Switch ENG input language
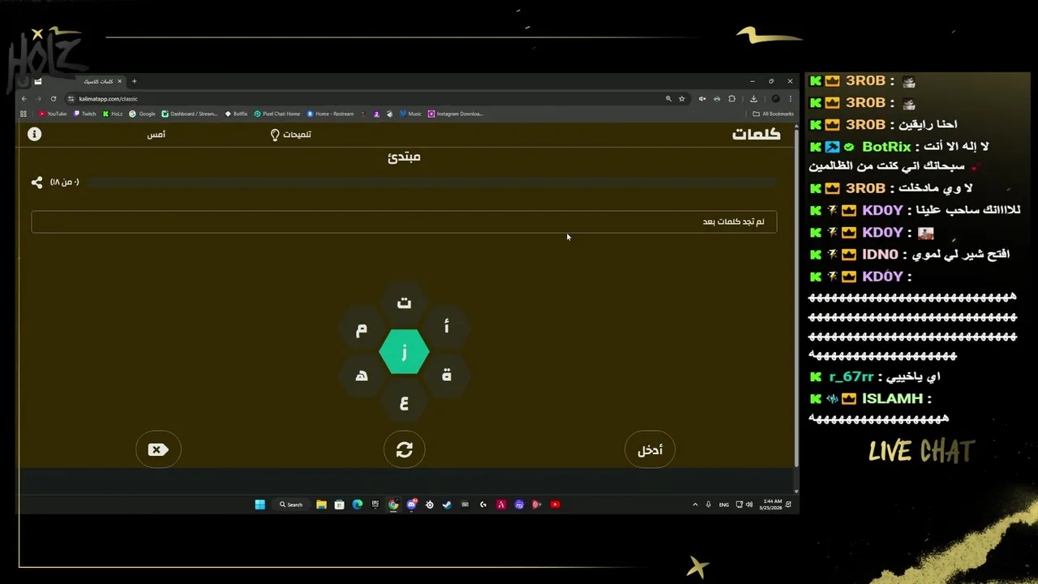Image resolution: width=1038 pixels, height=584 pixels. pyautogui.click(x=724, y=505)
